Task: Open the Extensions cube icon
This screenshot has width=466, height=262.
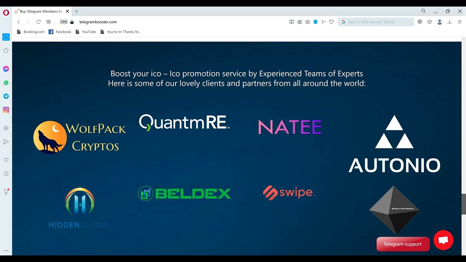Action: click(x=430, y=22)
